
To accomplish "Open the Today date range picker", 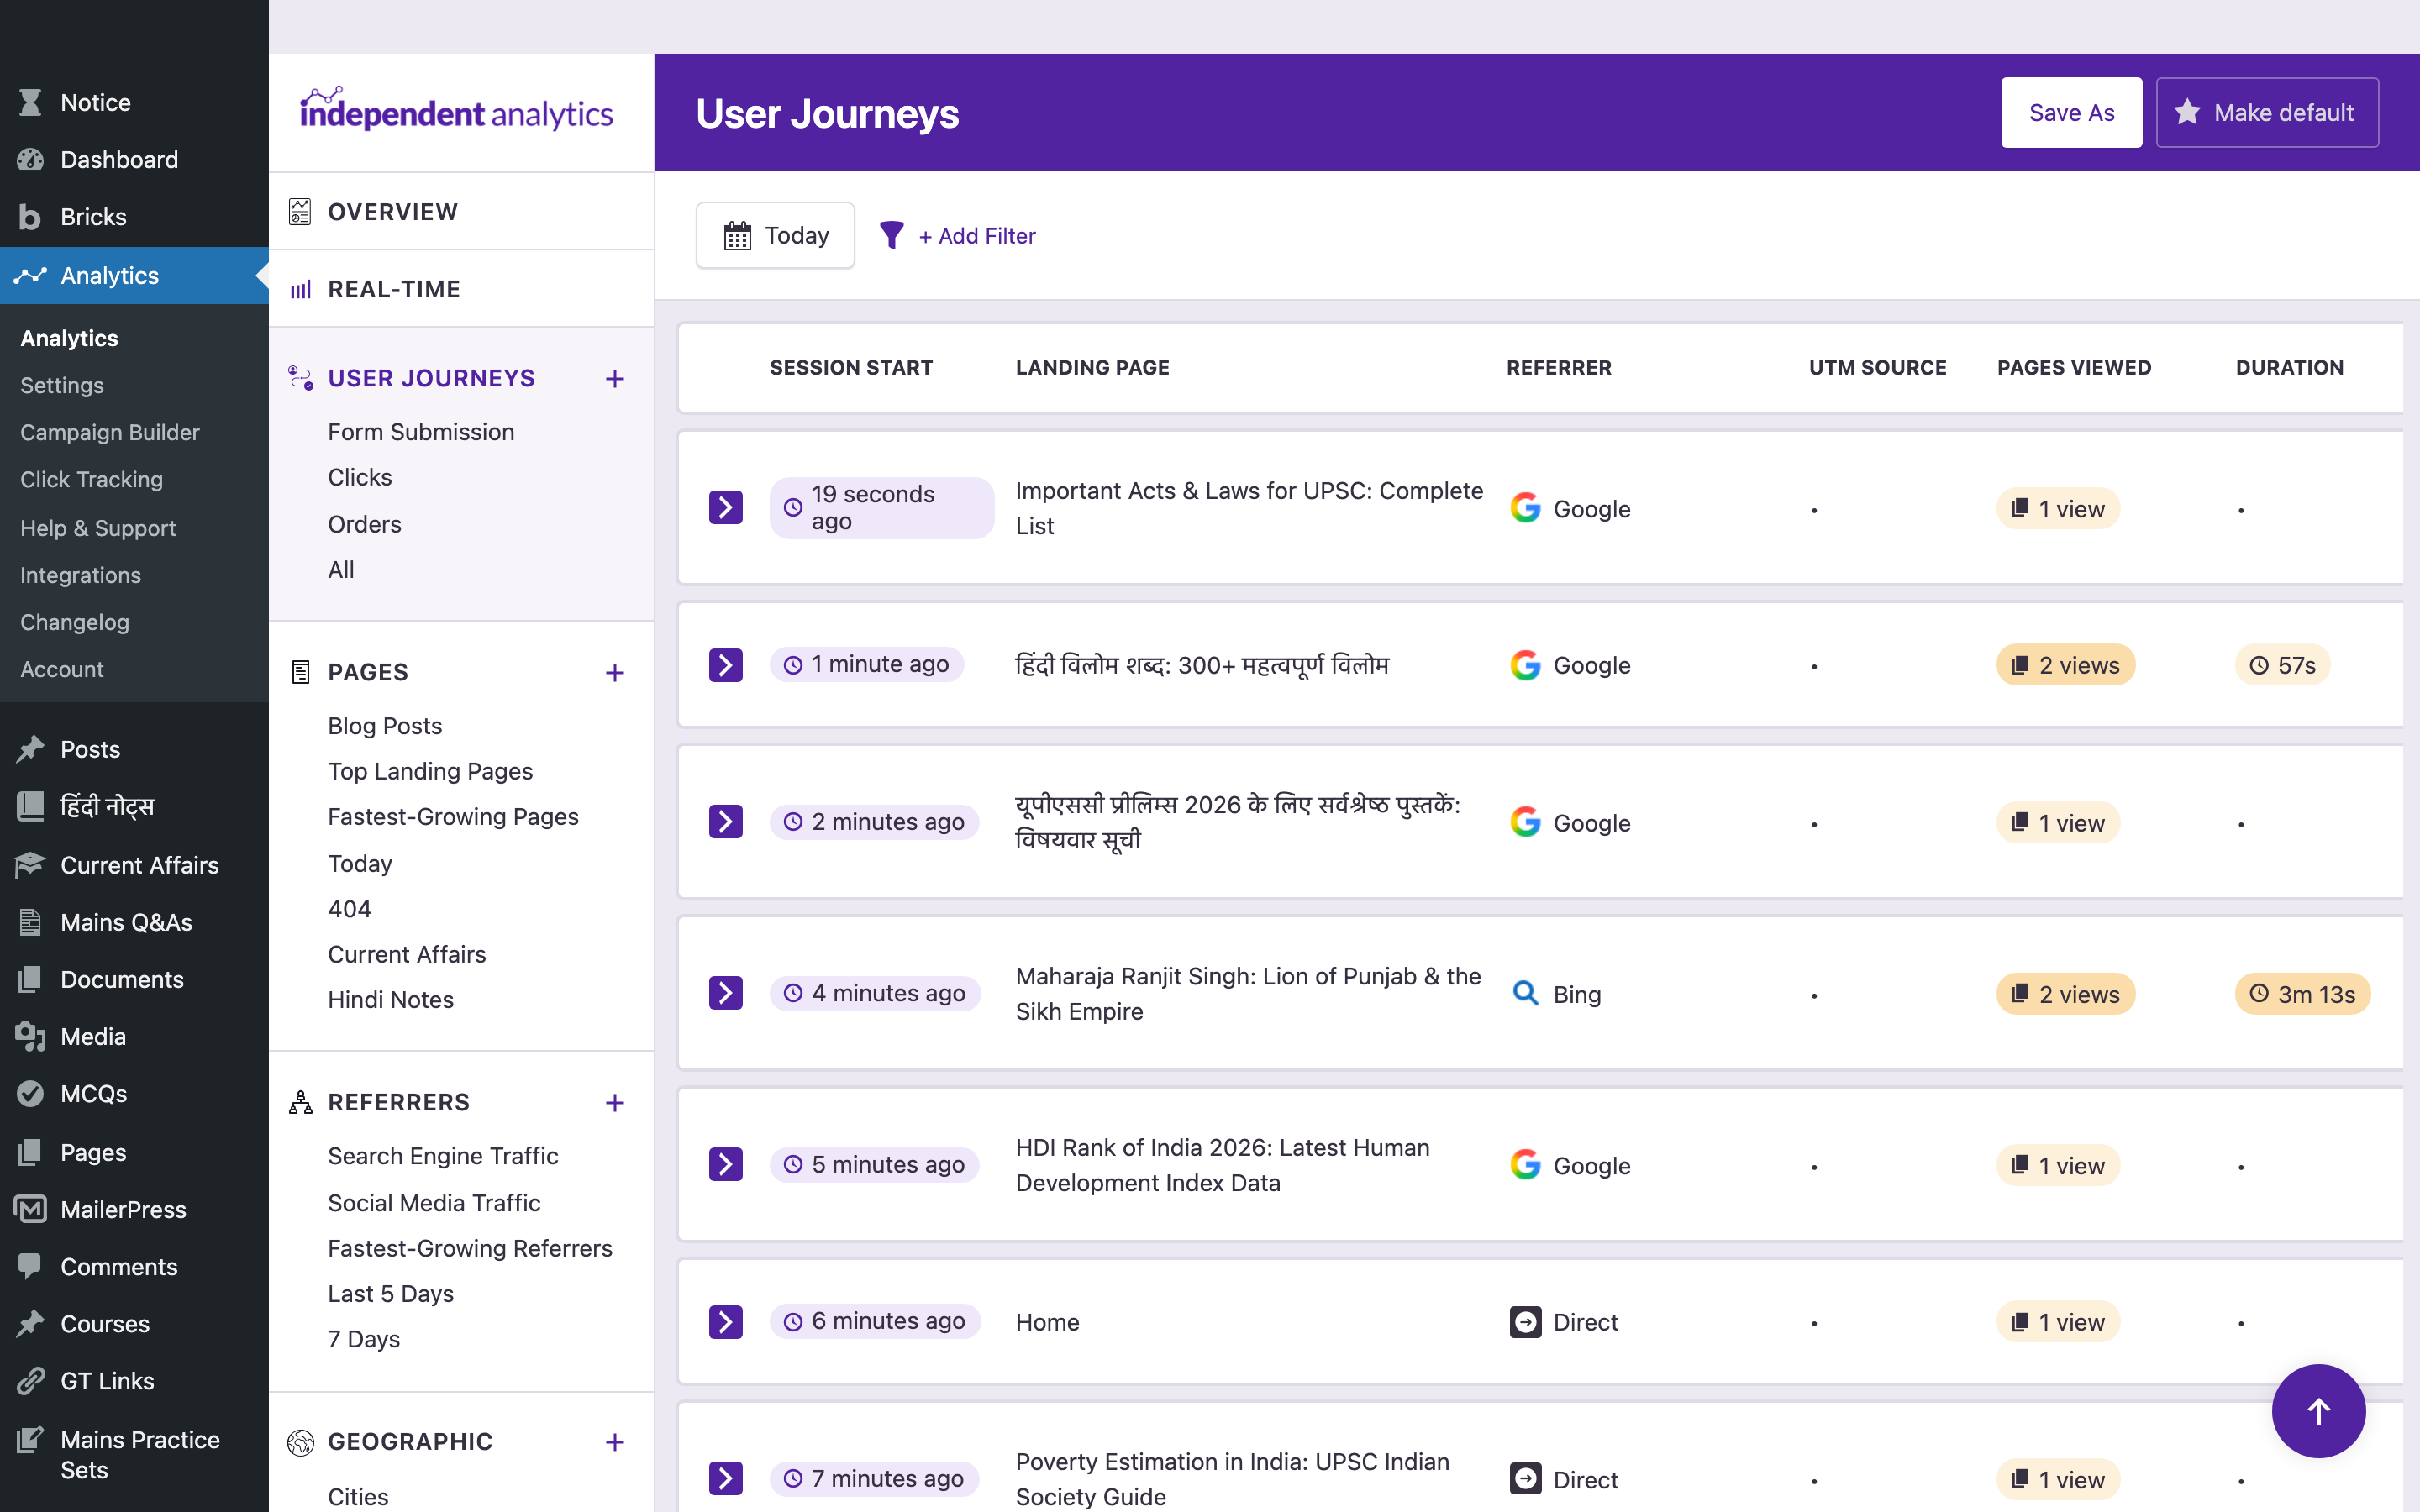I will (x=775, y=235).
